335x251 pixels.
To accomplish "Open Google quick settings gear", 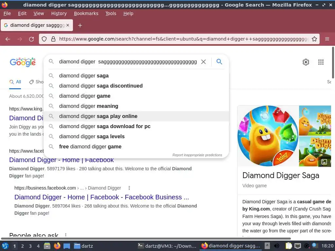I will click(x=306, y=62).
